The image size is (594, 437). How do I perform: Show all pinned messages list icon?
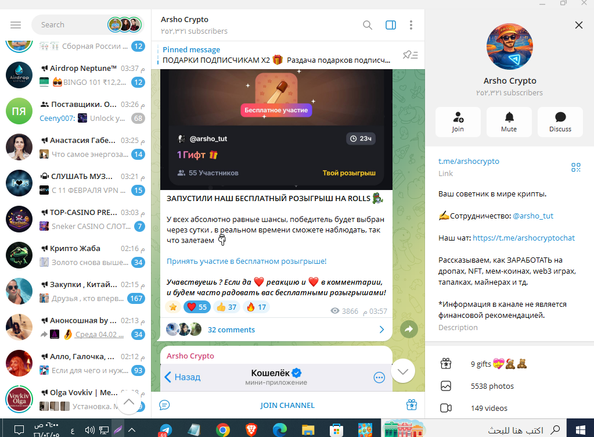(x=411, y=55)
